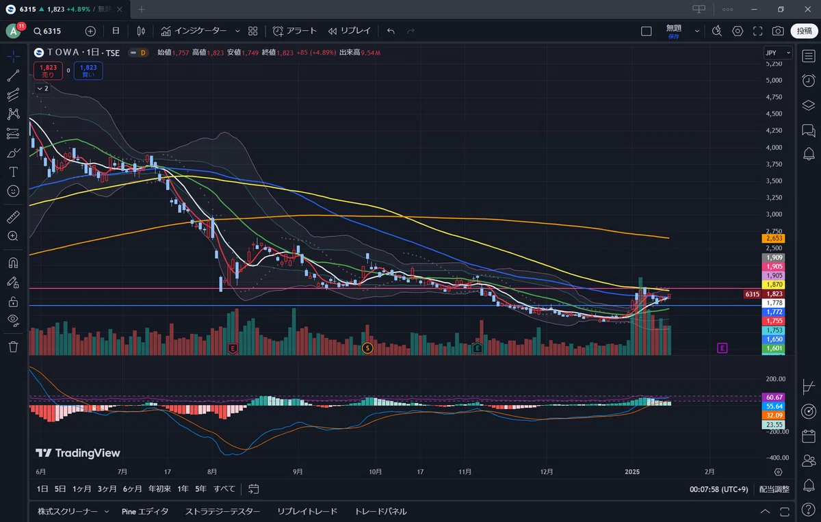Select the すべて date range
821x522 pixels.
pos(224,489)
